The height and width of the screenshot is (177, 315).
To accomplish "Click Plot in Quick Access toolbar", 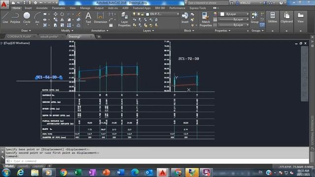I will click(x=35, y=3).
